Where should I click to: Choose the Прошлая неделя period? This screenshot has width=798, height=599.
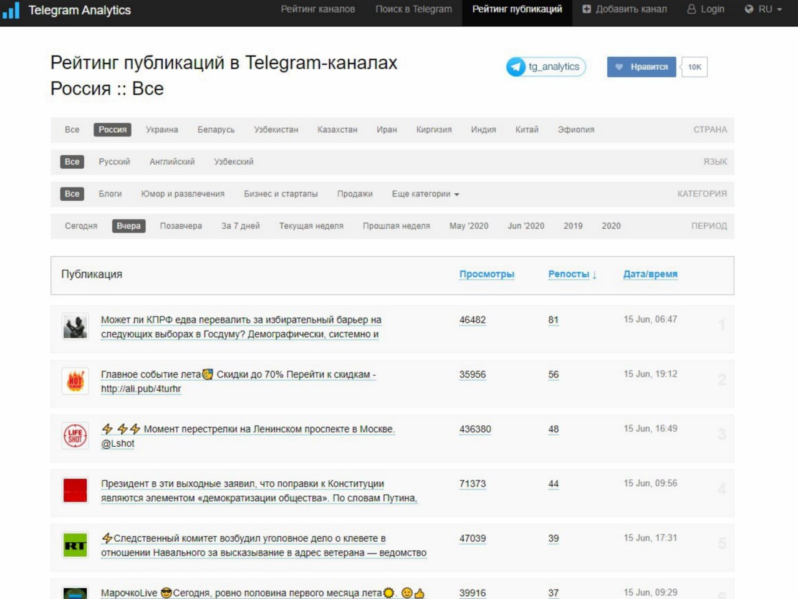pyautogui.click(x=397, y=226)
